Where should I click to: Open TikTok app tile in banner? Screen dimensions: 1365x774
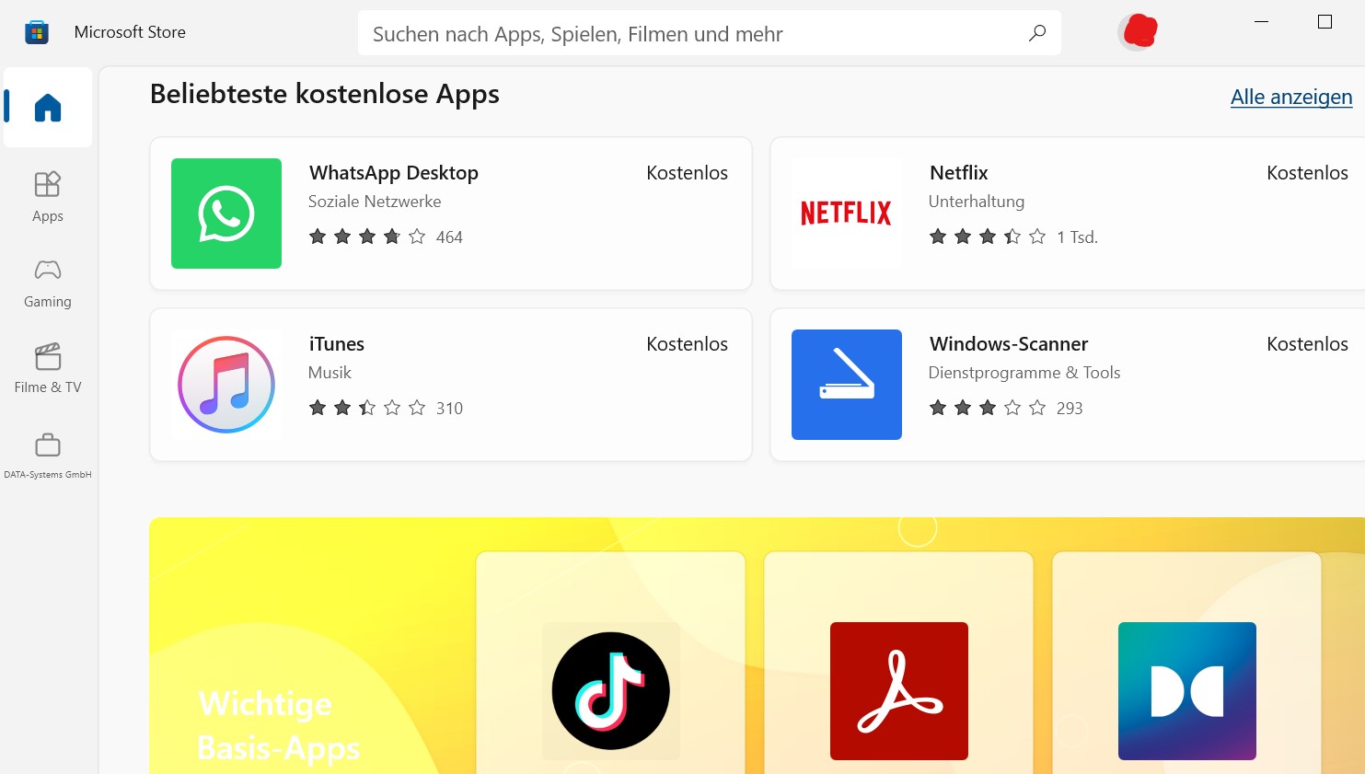pos(611,691)
